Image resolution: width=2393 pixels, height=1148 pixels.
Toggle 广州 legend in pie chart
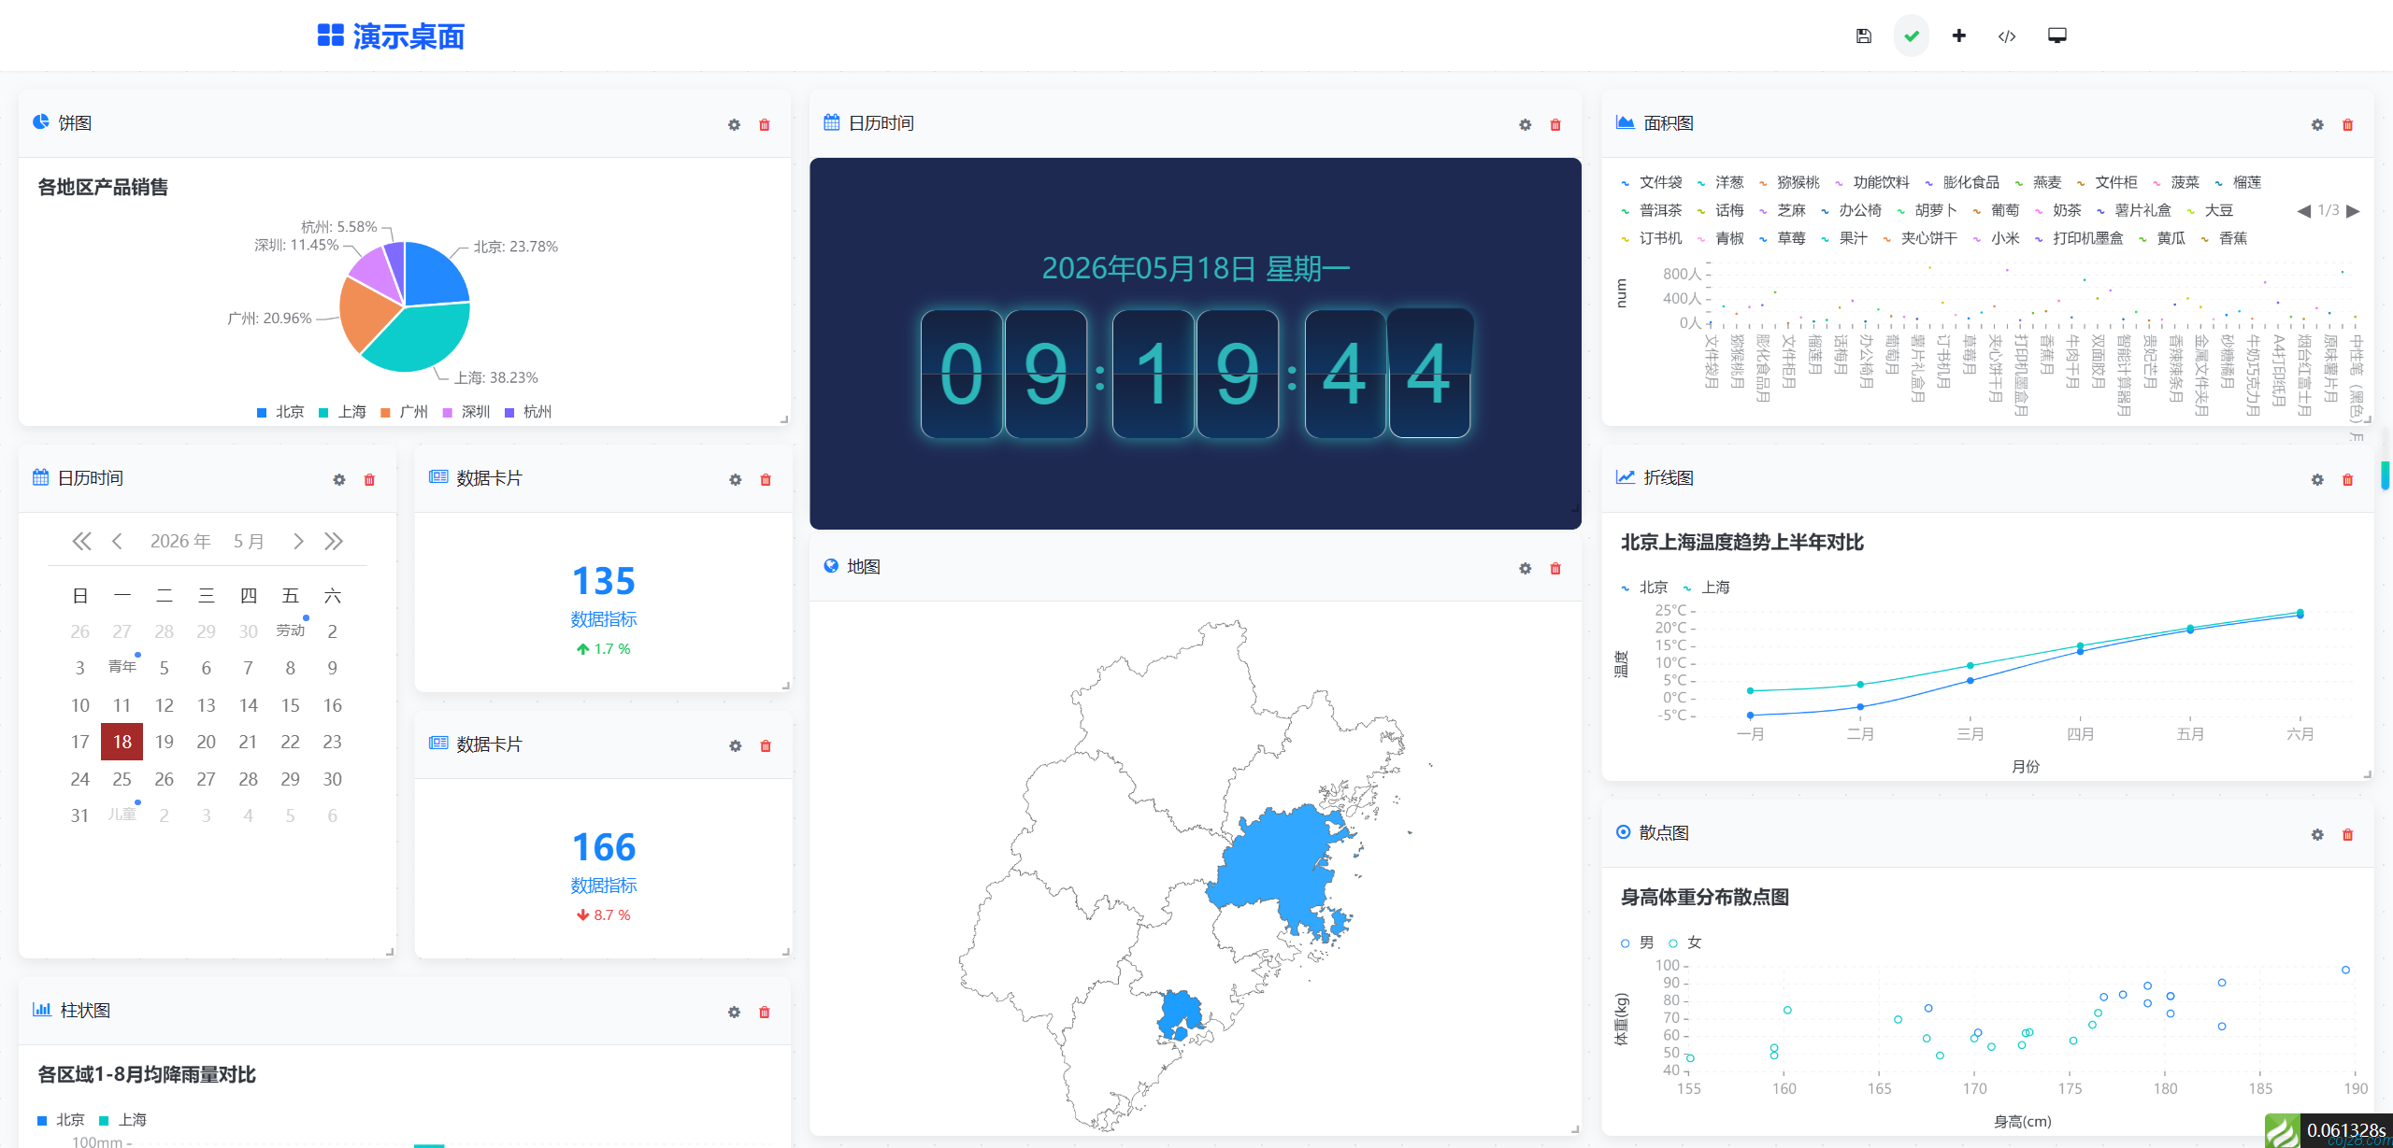click(404, 412)
